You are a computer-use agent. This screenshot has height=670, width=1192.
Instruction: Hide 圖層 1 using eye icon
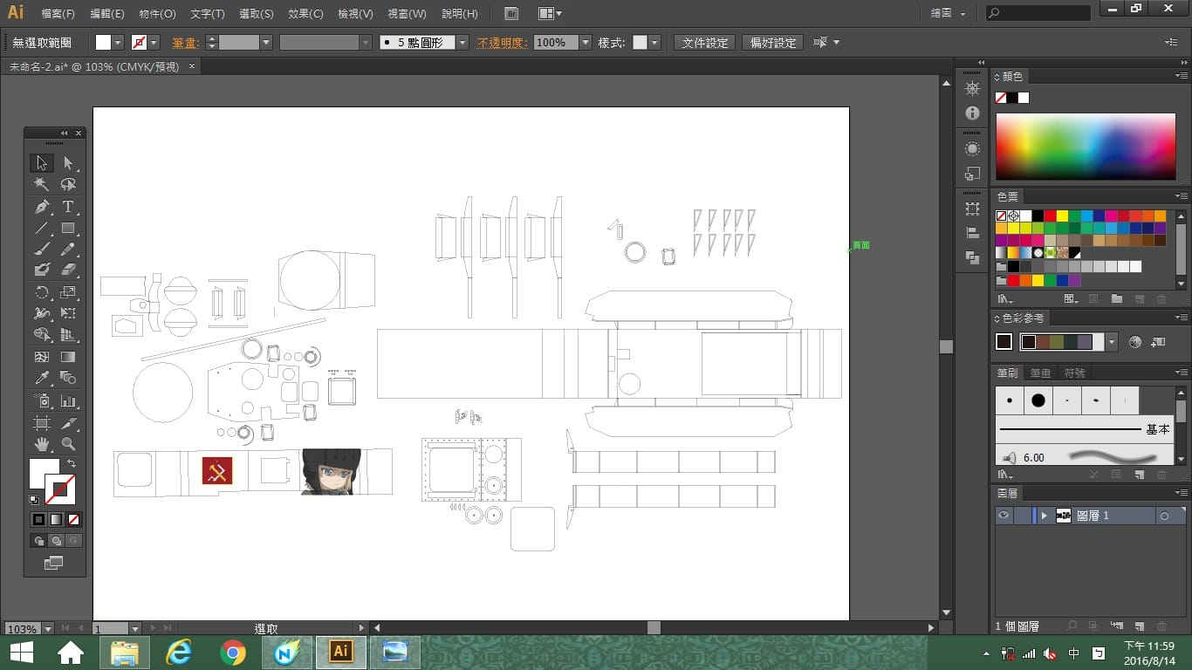(1004, 516)
